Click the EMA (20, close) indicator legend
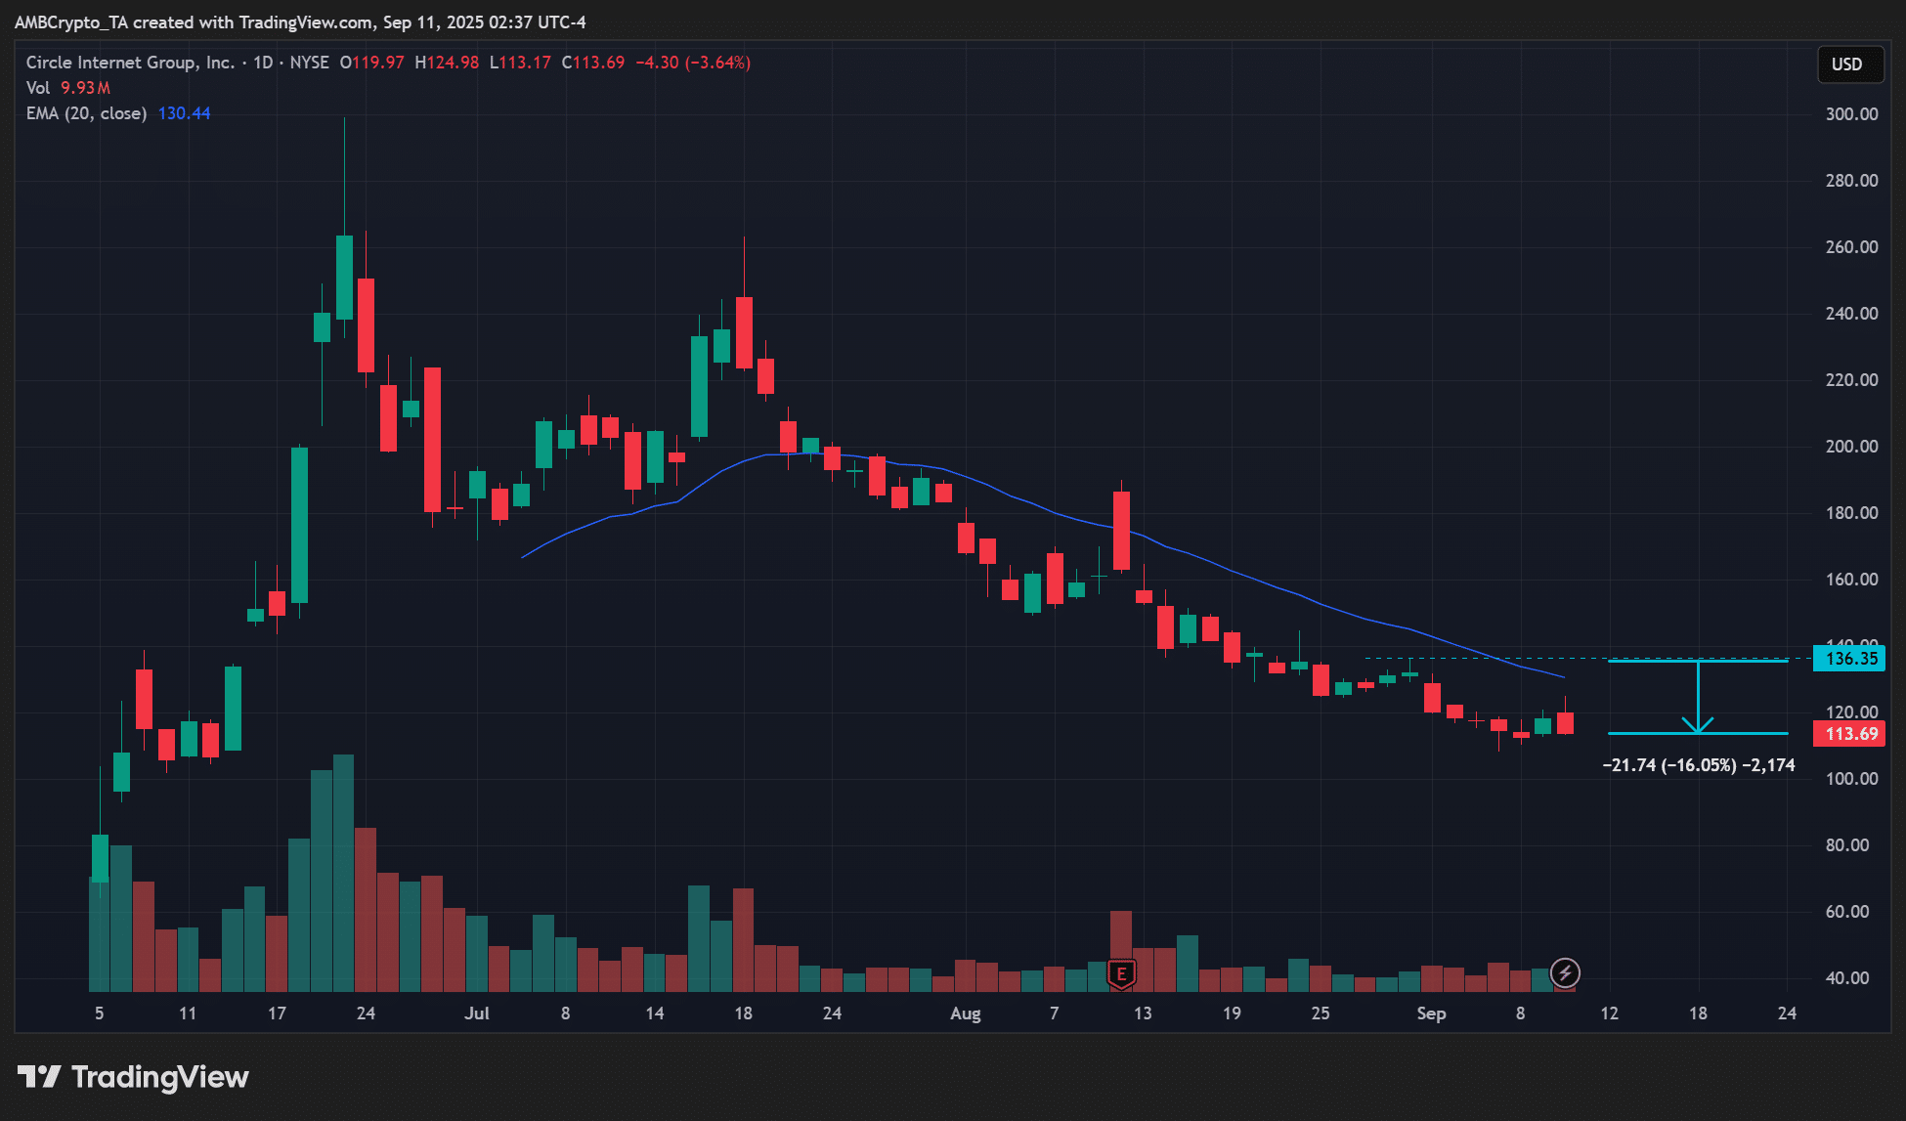Viewport: 1906px width, 1121px height. [86, 113]
